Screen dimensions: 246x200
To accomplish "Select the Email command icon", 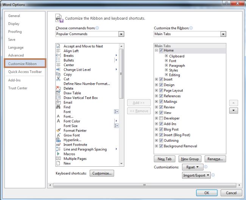I will pos(58,102).
